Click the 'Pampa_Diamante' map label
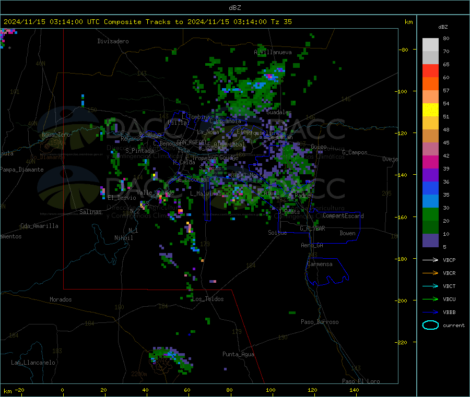The height and width of the screenshot is (397, 470). (x=22, y=170)
